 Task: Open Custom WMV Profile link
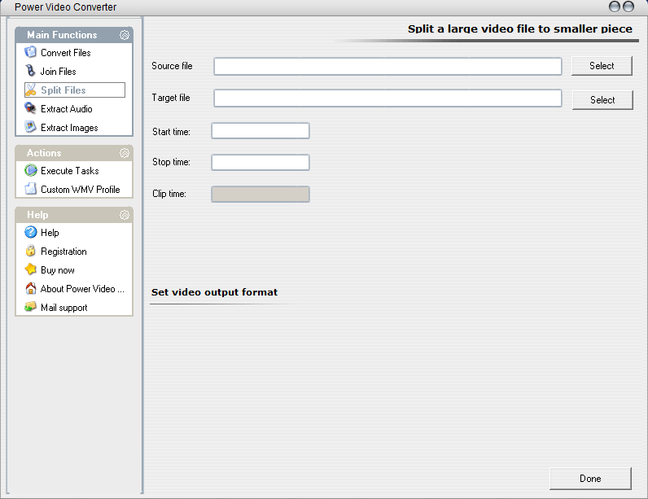pos(81,189)
